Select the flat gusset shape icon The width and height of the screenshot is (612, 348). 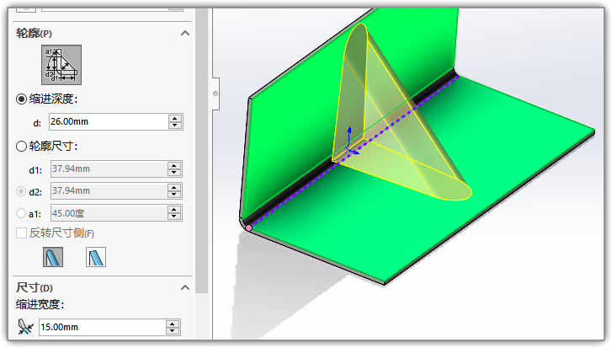[96, 257]
